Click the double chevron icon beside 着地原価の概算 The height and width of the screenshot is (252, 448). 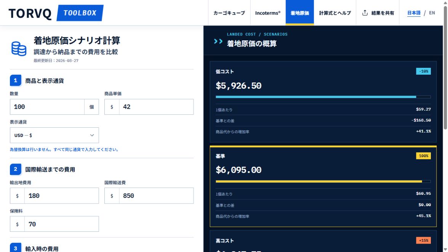218,42
